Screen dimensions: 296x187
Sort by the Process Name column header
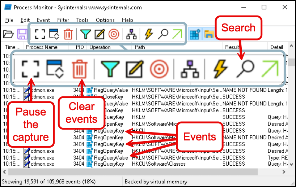[42, 47]
